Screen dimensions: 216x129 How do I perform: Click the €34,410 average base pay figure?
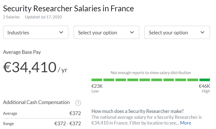(30, 67)
